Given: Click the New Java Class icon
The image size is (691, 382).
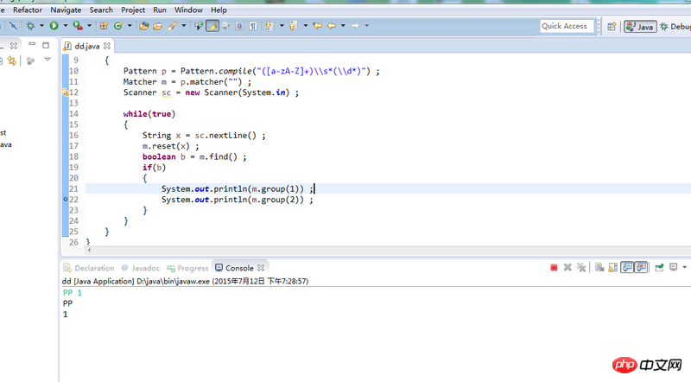Looking at the screenshot, I should pos(117,26).
